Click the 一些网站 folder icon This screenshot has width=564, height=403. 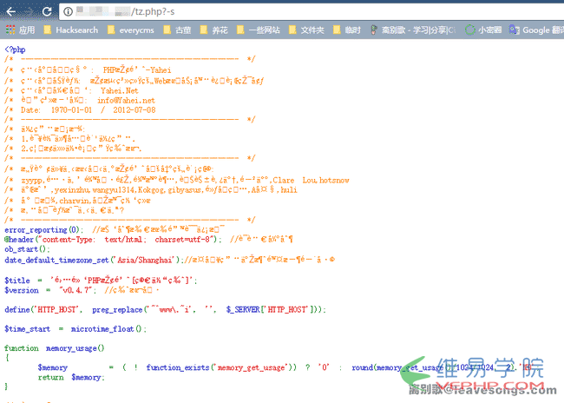point(240,30)
